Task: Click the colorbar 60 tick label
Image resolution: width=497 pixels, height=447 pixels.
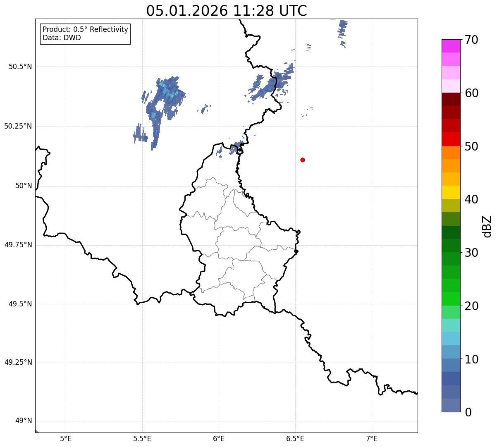Action: coord(471,93)
